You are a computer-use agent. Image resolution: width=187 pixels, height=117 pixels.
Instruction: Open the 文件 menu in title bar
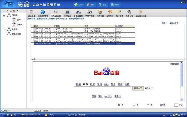click(78, 5)
